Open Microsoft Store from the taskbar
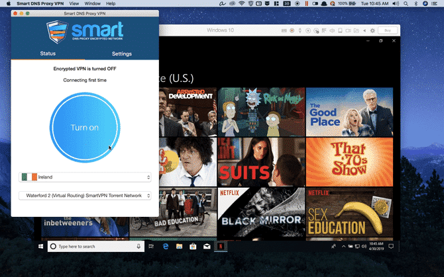This screenshot has height=277, width=444. (x=193, y=246)
